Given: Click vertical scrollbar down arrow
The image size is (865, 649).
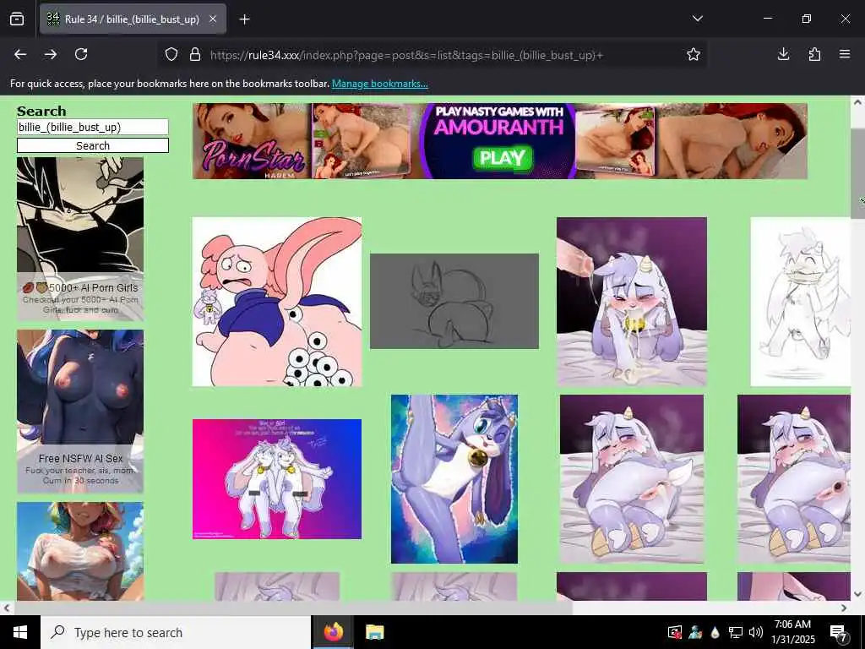Looking at the screenshot, I should point(857,594).
